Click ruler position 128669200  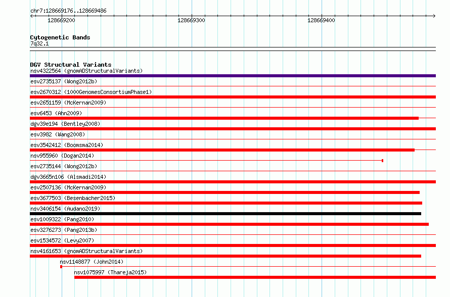tap(61, 20)
